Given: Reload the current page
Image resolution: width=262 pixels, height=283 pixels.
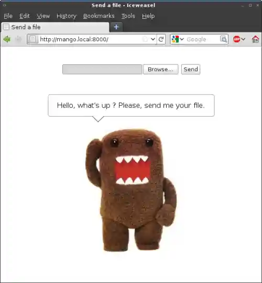Looking at the screenshot, I should point(161,39).
